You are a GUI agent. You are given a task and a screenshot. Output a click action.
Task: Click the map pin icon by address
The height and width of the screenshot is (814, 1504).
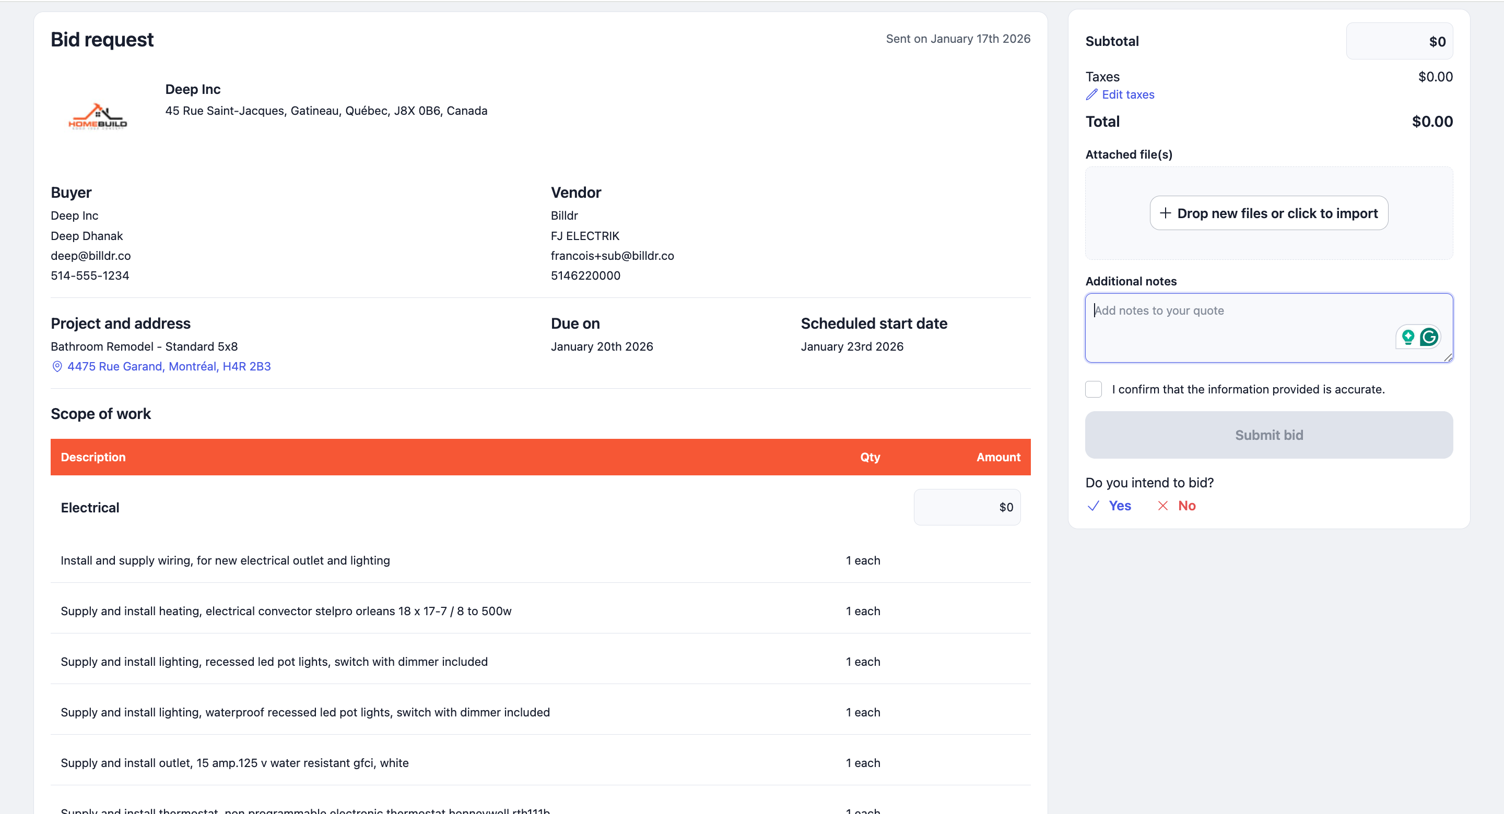click(57, 366)
